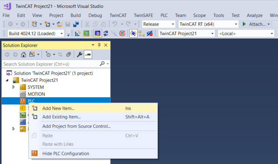This screenshot has width=278, height=164.
Task: Open the Analyze menu
Action: [x=254, y=16]
